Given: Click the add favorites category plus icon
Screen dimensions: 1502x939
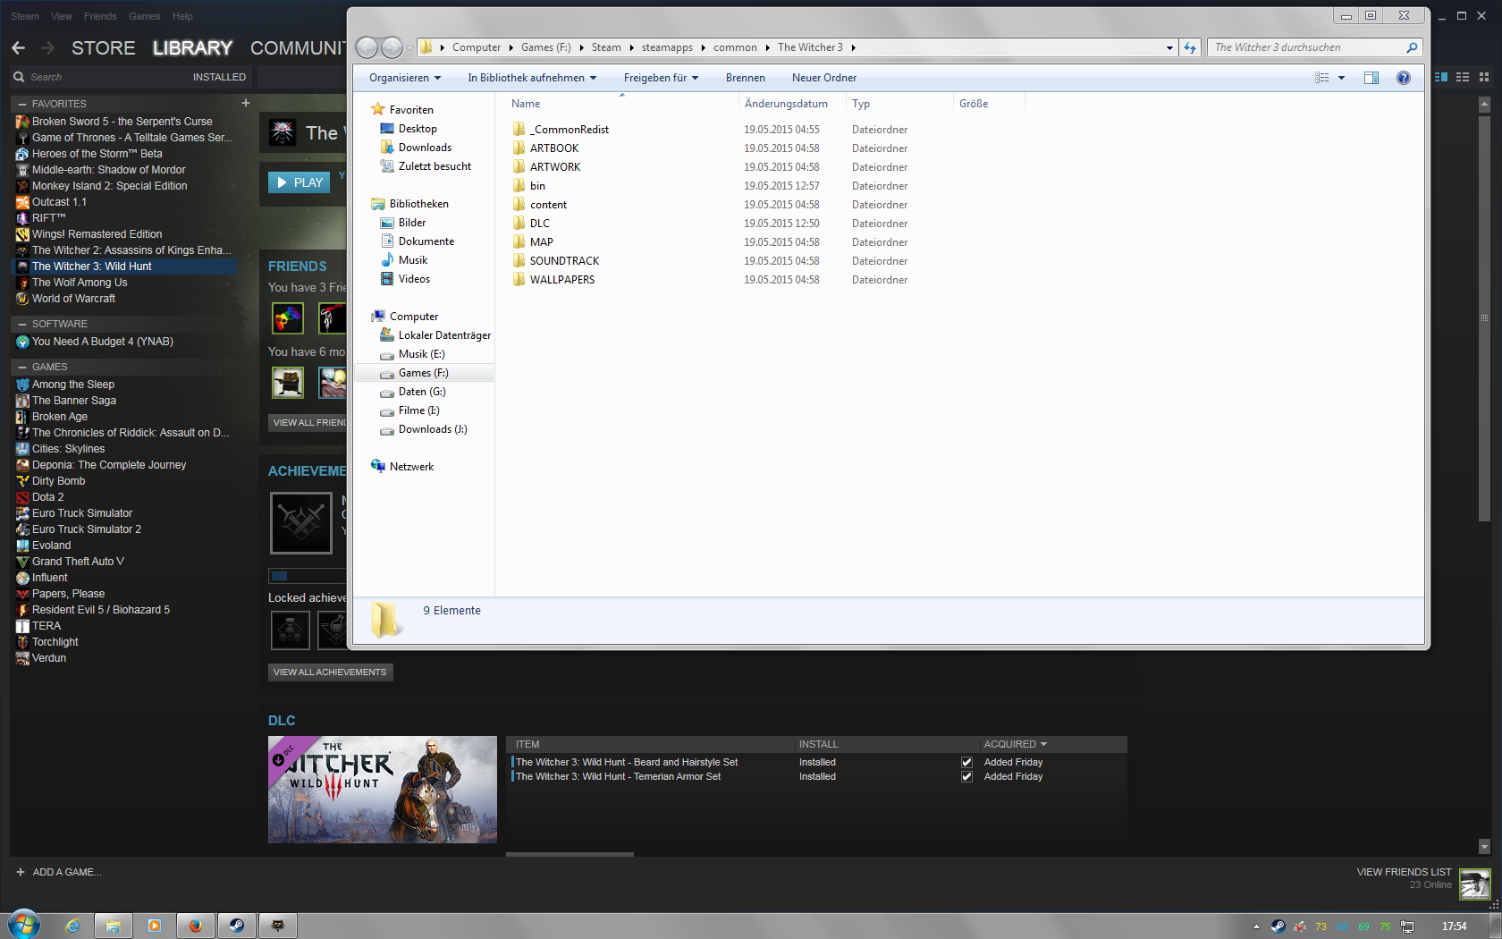Looking at the screenshot, I should 245,104.
